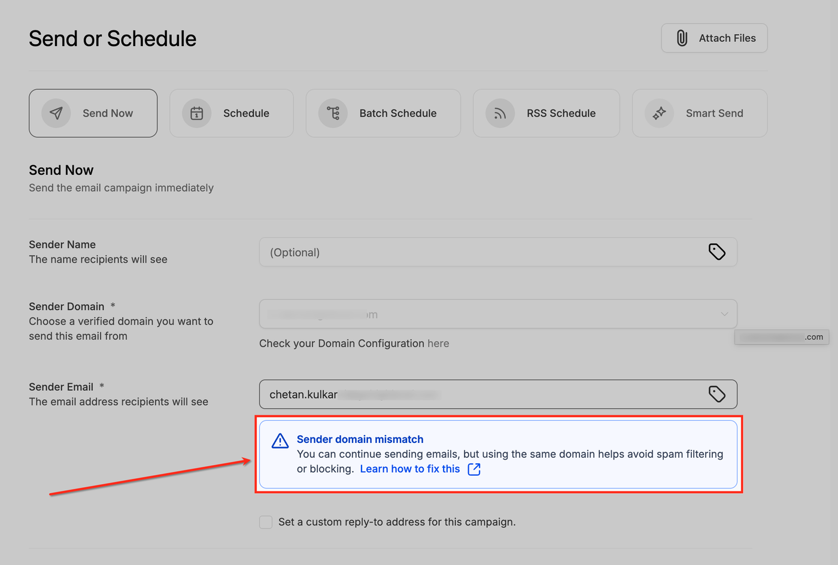Click 'Sender domain mismatch' heading text
Viewport: 838px width, 565px height.
(x=360, y=439)
